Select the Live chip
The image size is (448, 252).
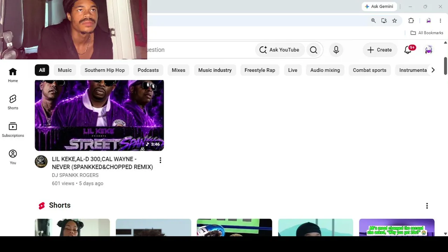click(293, 70)
